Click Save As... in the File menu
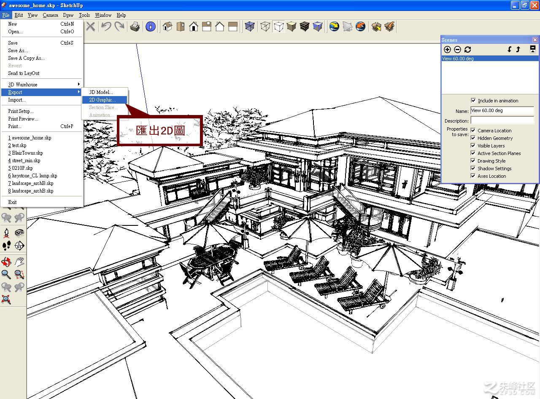 pos(41,51)
